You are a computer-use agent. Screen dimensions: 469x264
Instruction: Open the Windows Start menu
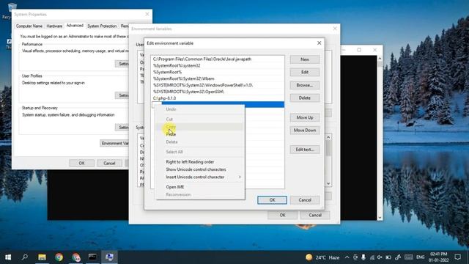click(8, 257)
